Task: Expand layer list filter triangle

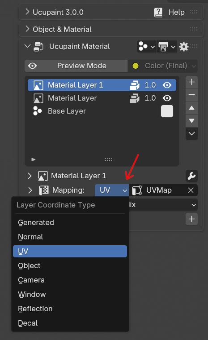Action: pos(33,159)
